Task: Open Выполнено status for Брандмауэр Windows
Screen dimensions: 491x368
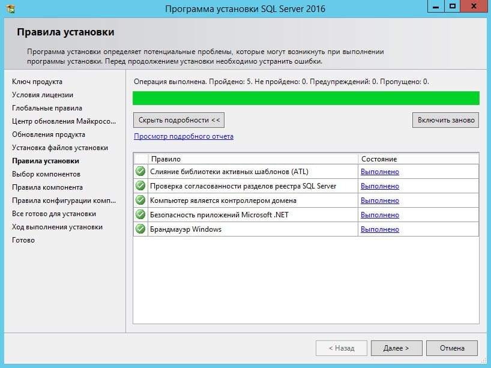Action: tap(379, 229)
